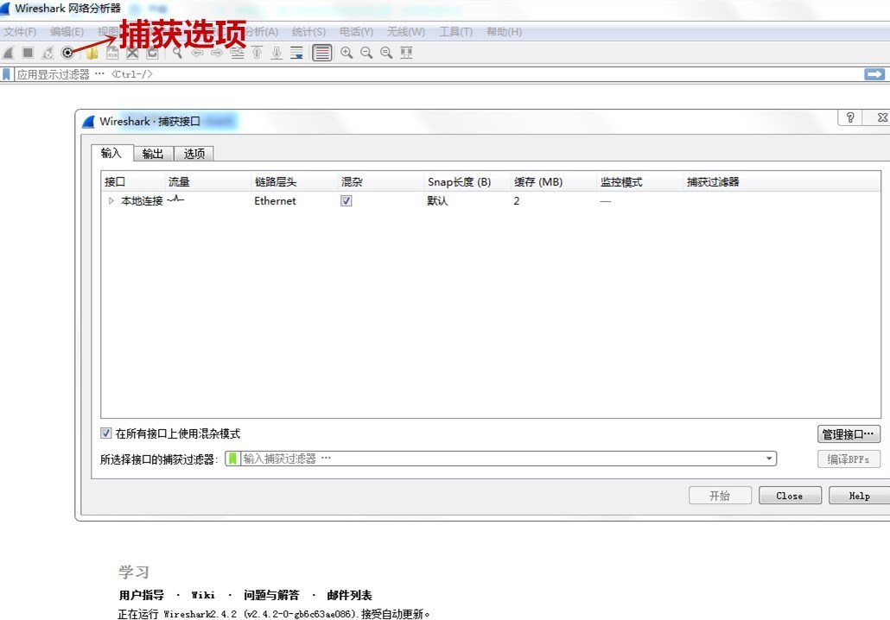Click the buffer value 2 cell
This screenshot has width=890, height=620.
pyautogui.click(x=517, y=201)
